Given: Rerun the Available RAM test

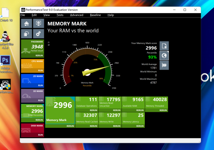Looking at the screenshot, I should [x=140, y=110].
